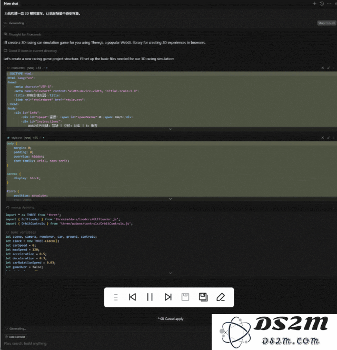The image size is (337, 350).
Task: Skip to next in floating toolbar
Action: (168, 297)
